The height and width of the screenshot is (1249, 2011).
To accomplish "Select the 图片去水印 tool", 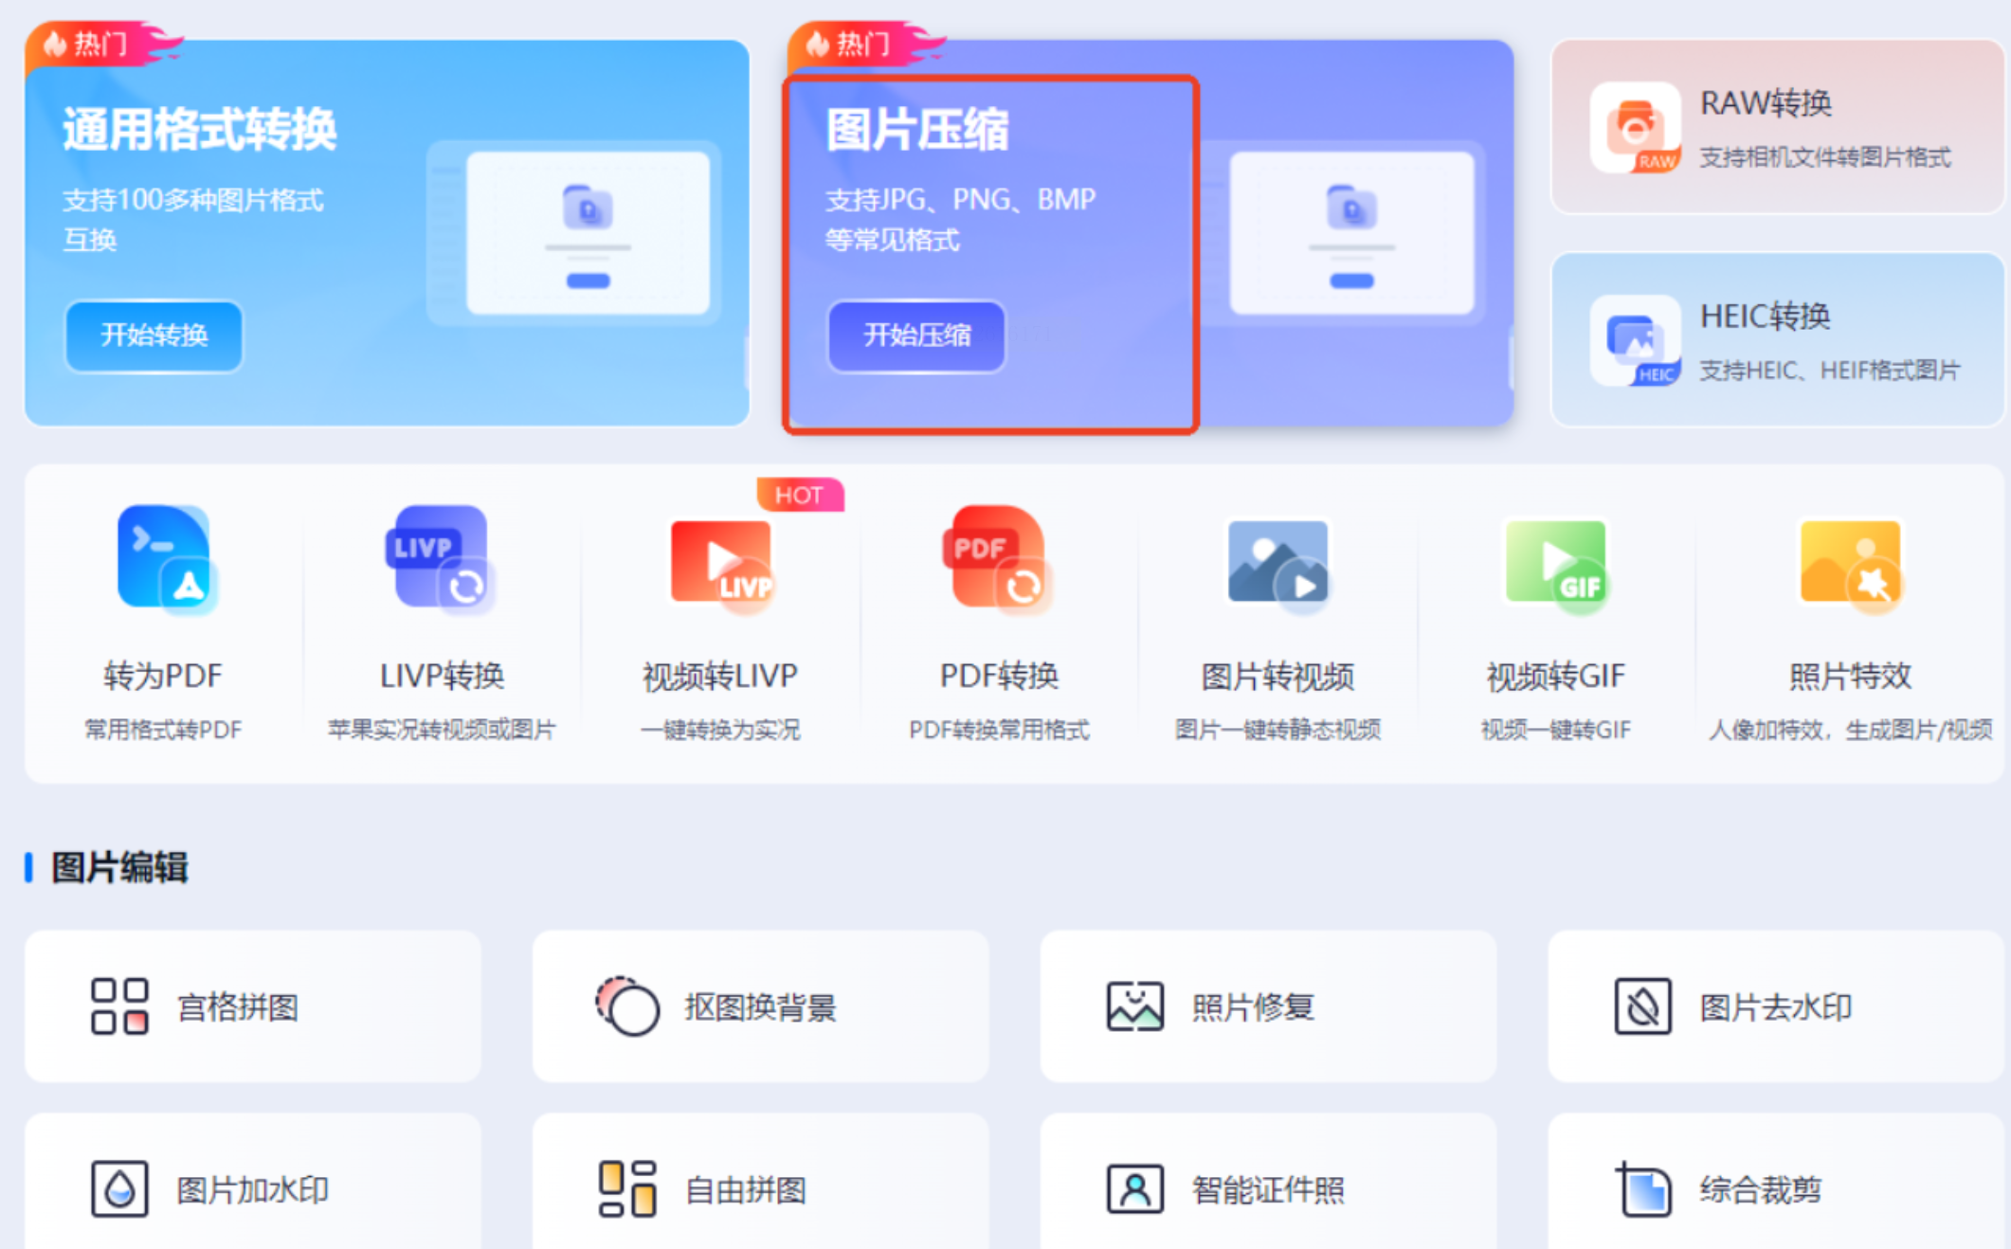I will (x=1776, y=1006).
